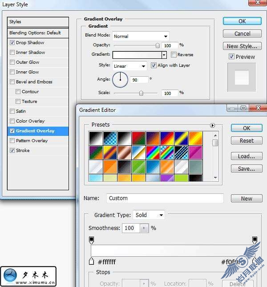267x287 pixels.
Task: Enable Bevel and Emboss checkbox
Action: pyautogui.click(x=12, y=82)
